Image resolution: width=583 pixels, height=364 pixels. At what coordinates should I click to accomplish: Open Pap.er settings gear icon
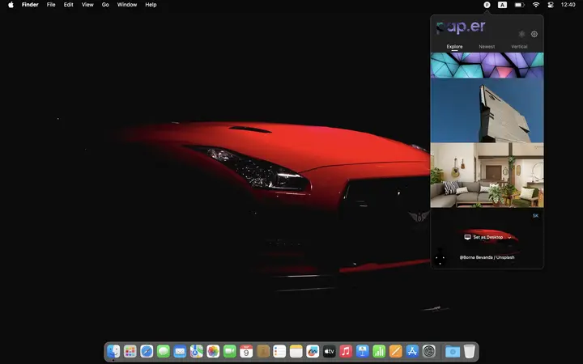pos(534,34)
